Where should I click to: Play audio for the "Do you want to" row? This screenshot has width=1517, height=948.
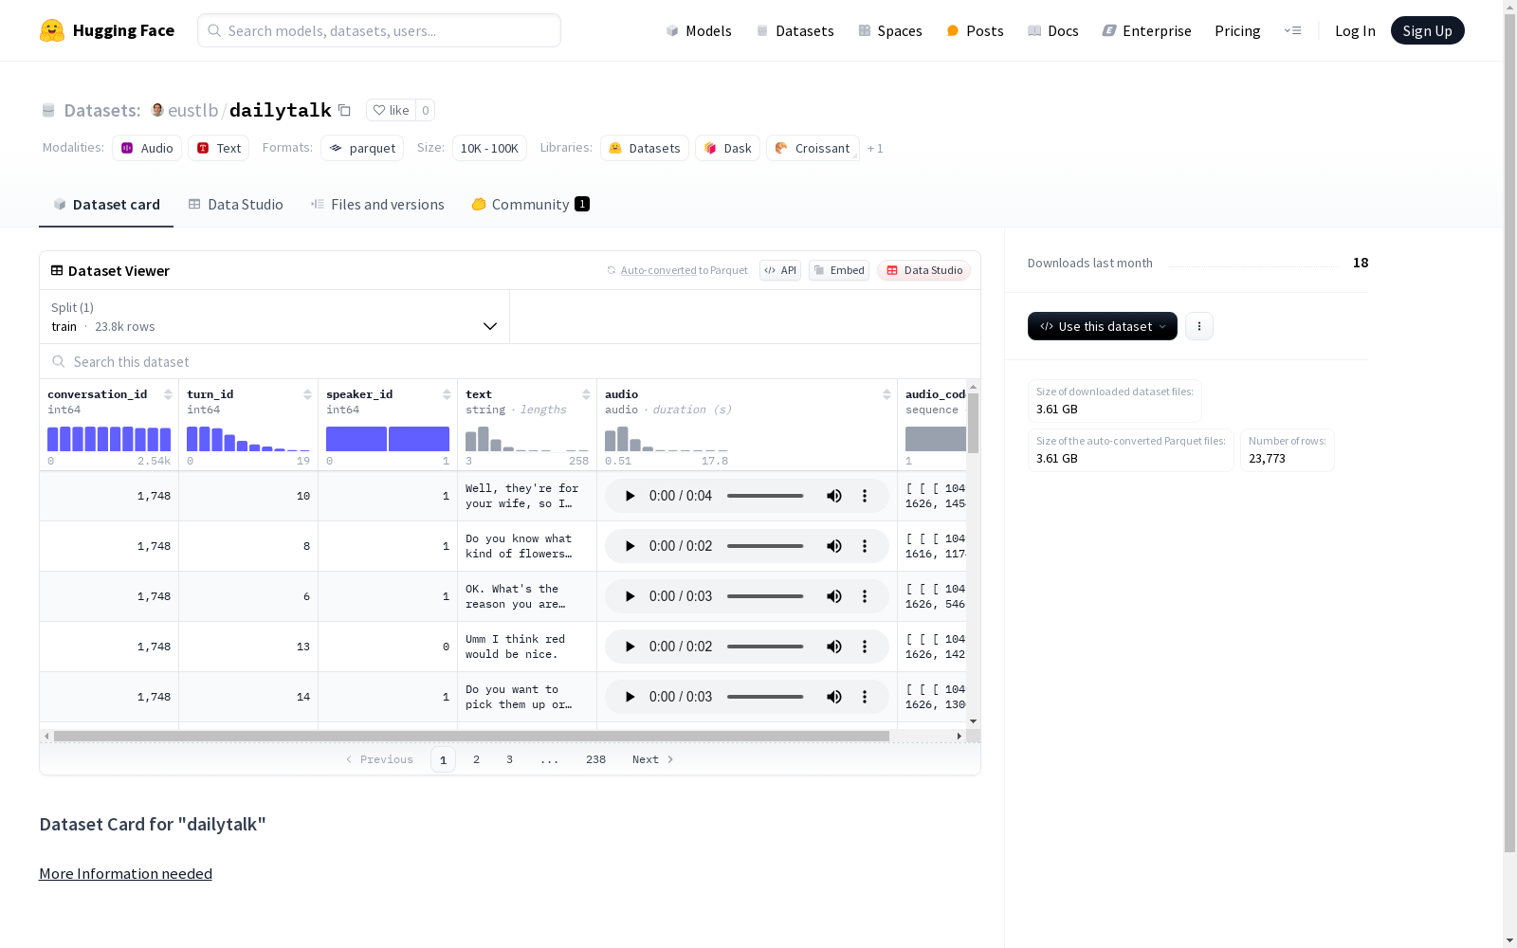[x=630, y=697]
